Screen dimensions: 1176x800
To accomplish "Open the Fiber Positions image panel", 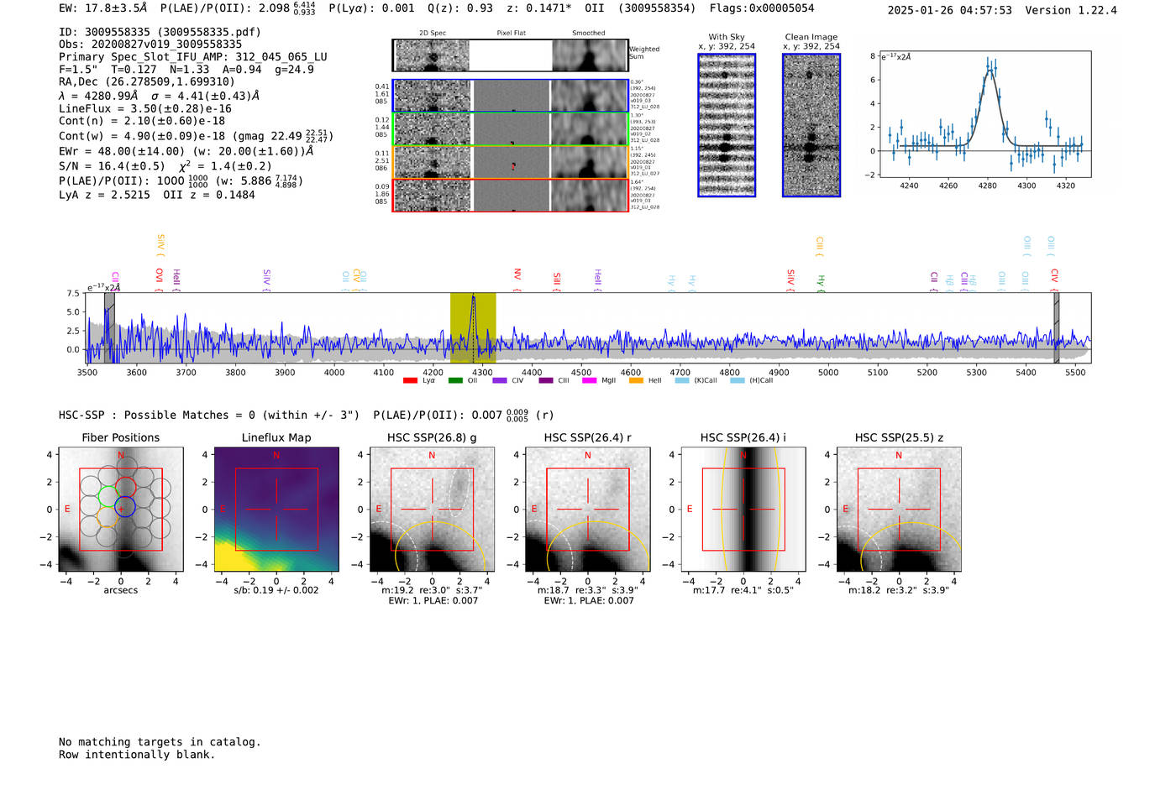I will pos(121,510).
